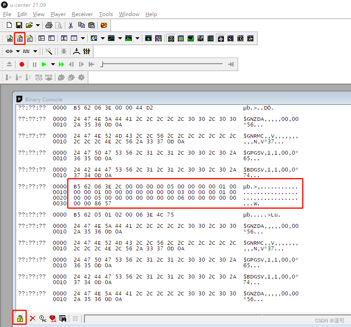The height and width of the screenshot is (327, 351).
Task: Open the Statistic View sigma icon
Action: click(64, 39)
